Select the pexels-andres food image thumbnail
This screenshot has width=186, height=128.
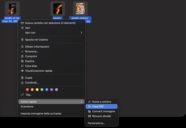80,8
